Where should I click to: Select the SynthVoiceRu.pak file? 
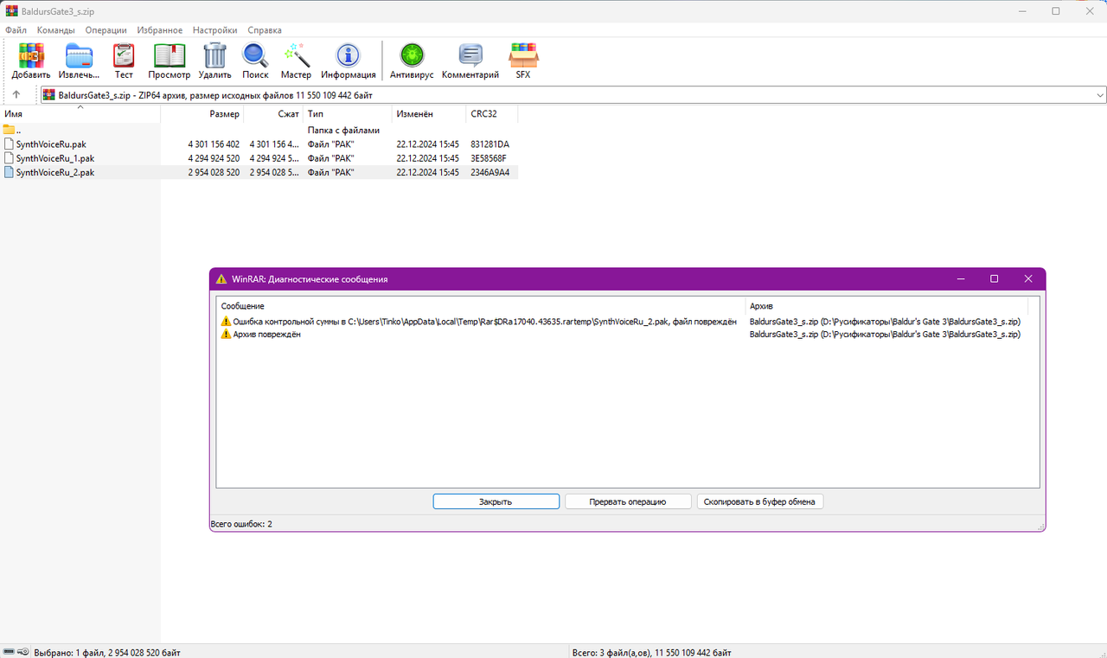click(50, 144)
